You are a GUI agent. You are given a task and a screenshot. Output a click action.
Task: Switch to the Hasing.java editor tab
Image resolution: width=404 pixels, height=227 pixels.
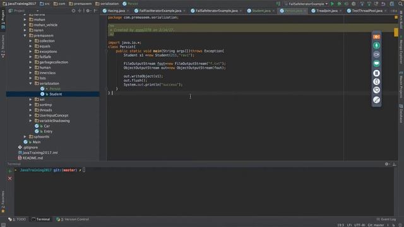click(114, 11)
